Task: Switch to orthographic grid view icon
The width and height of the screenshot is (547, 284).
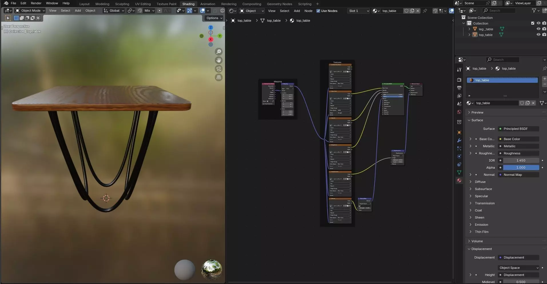Action: click(219, 77)
